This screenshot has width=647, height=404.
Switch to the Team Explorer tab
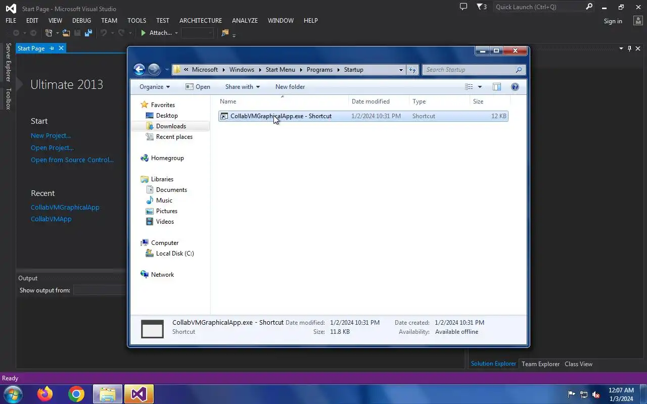540,364
